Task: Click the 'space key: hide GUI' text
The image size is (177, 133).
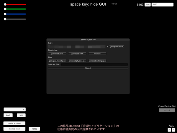Action: click(88, 4)
